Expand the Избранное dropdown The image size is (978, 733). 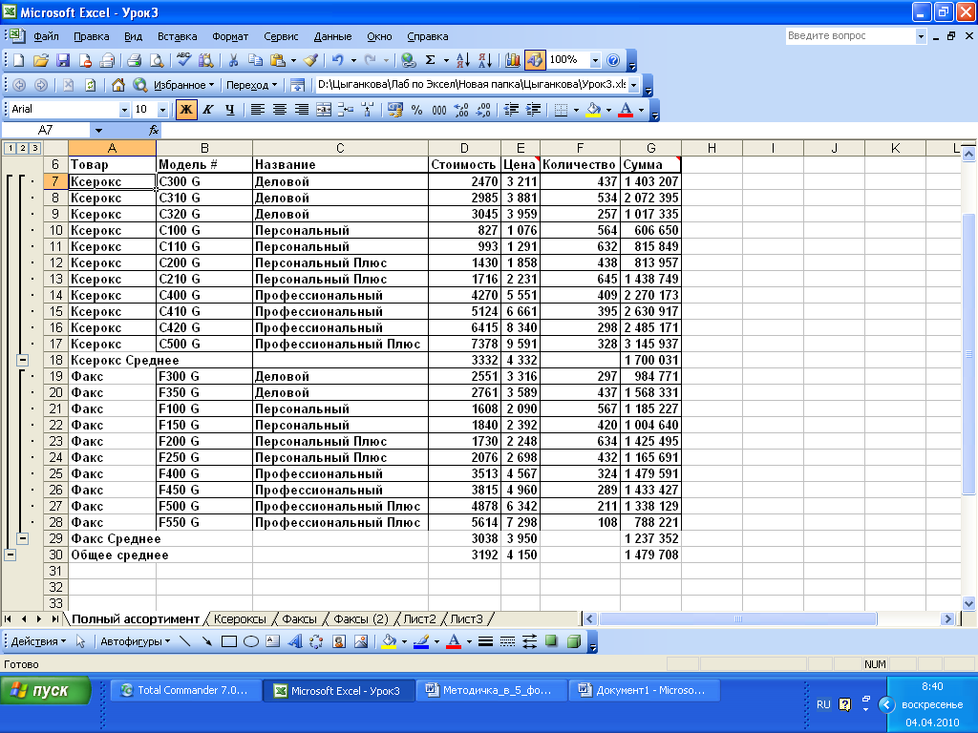(x=184, y=85)
